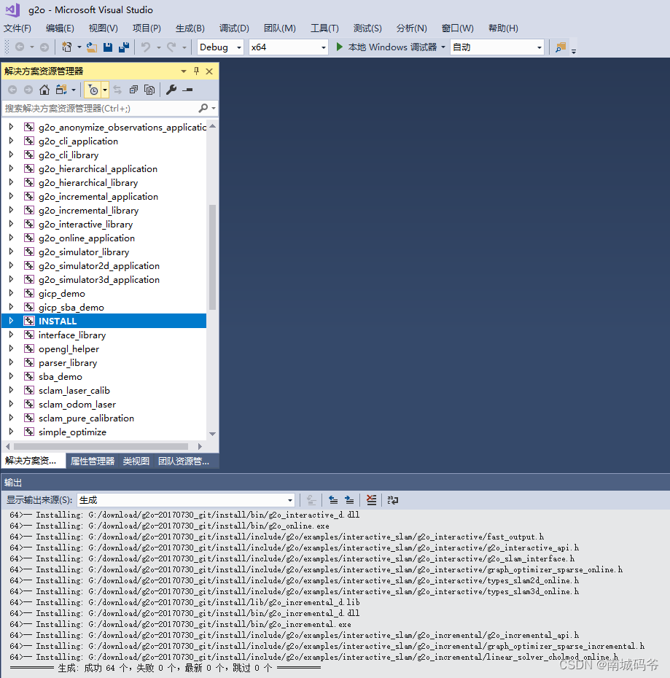Pin the Solution Explorer panel

tap(196, 71)
